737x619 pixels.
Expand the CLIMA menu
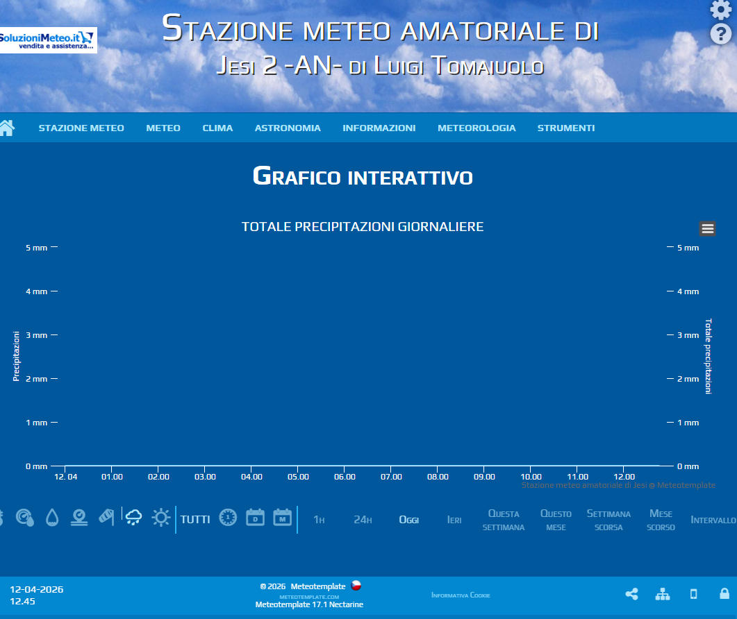pyautogui.click(x=217, y=128)
